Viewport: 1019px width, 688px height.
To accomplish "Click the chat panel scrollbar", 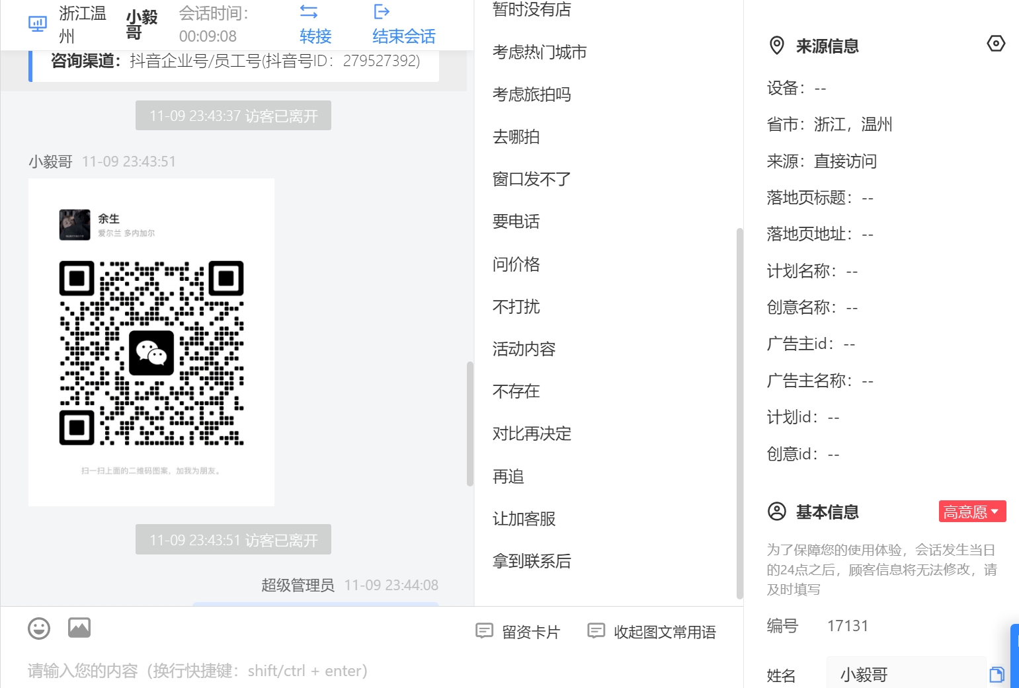I will (470, 424).
